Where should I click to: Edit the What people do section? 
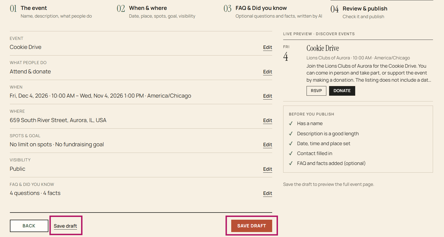point(267,72)
